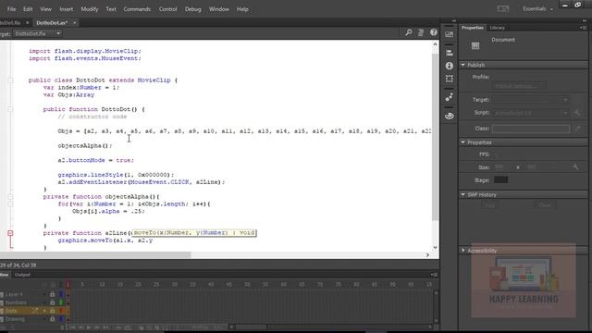This screenshot has width=592, height=333.
Task: Open the Target dropdown above code editor
Action: 38,33
